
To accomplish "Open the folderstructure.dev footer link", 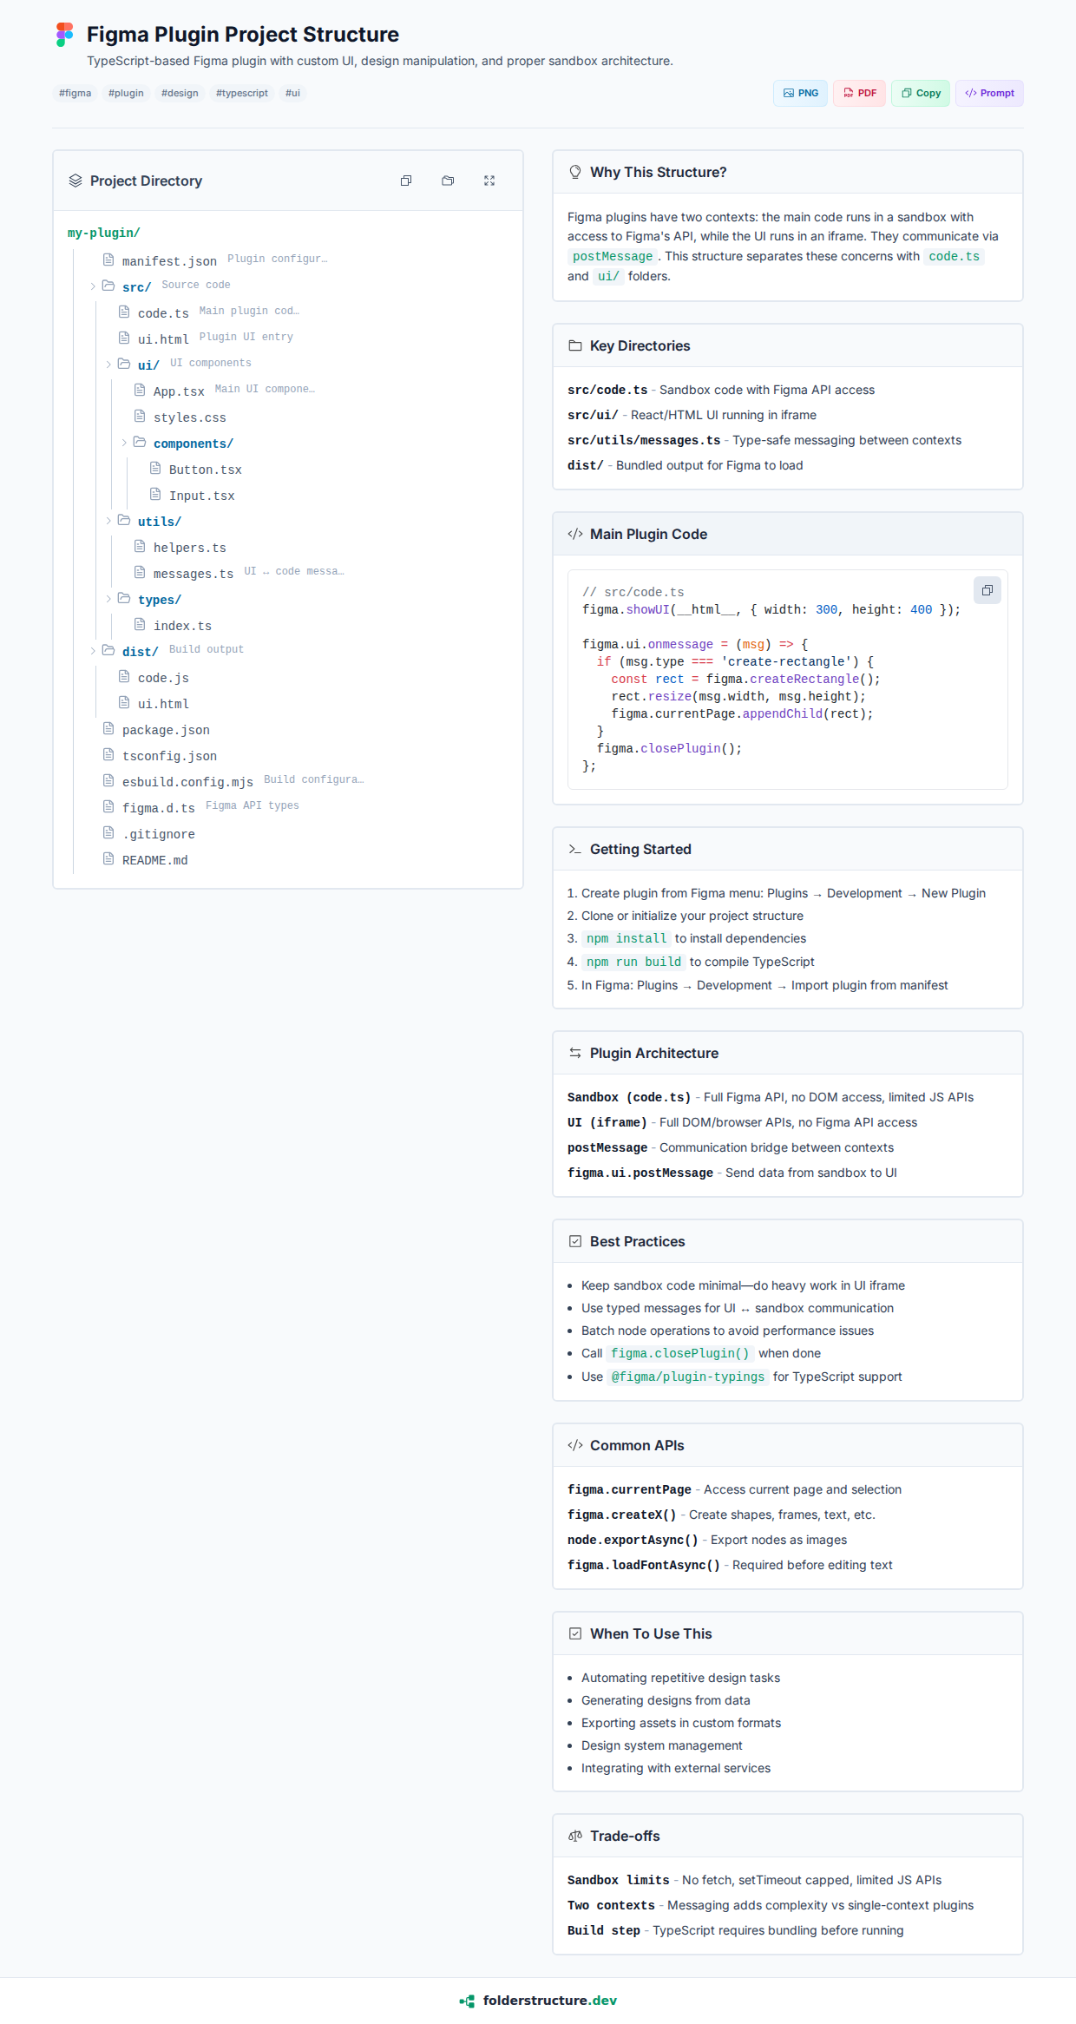I will (549, 2001).
